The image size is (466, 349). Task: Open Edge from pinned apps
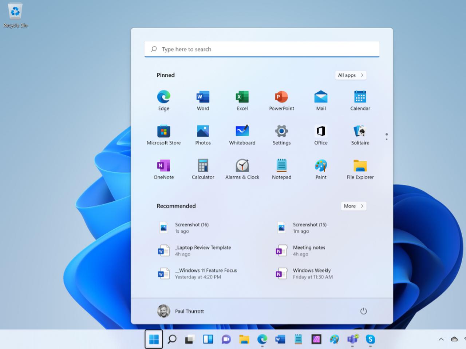click(163, 100)
